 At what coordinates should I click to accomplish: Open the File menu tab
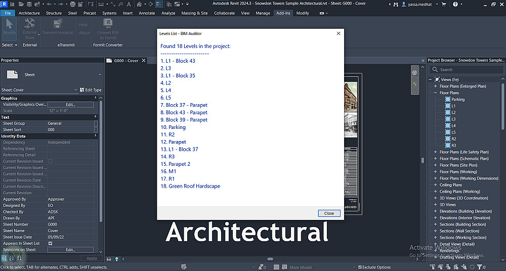coord(8,13)
